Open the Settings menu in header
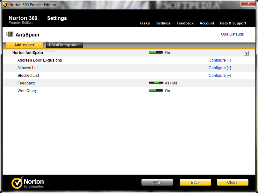 (x=163, y=23)
